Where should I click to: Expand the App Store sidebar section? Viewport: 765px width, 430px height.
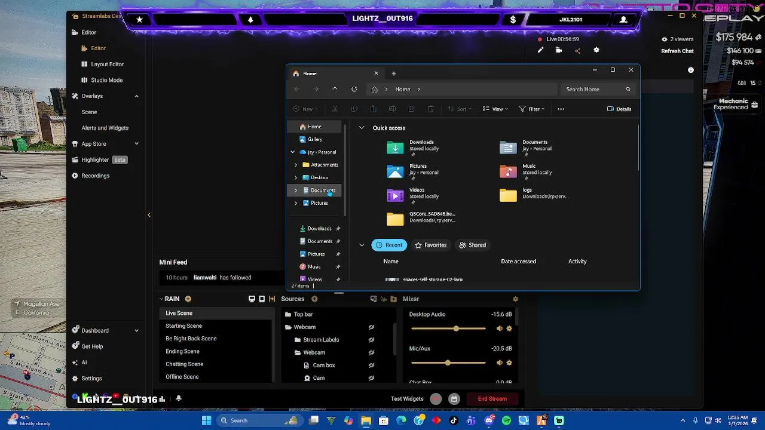click(136, 144)
